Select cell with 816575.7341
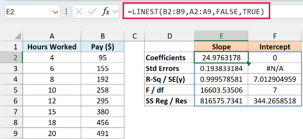This screenshot has width=303, height=139. (221, 101)
